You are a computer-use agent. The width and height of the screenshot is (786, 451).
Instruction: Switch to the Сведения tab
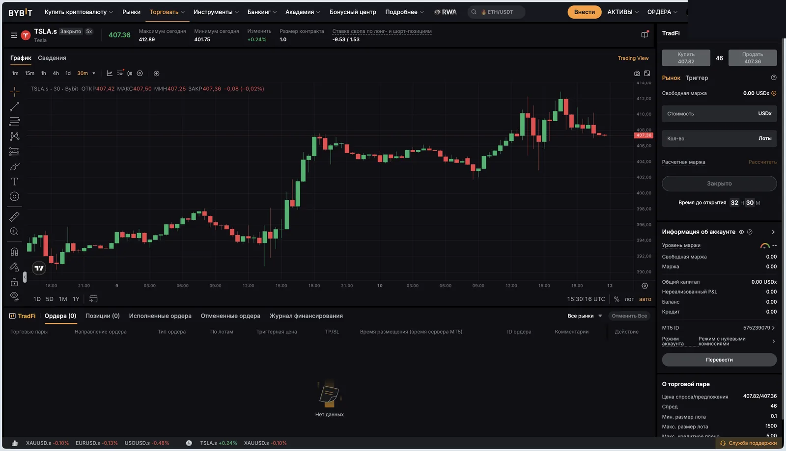52,58
